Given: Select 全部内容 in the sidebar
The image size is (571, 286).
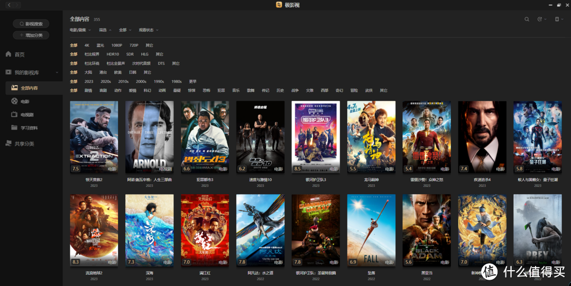Looking at the screenshot, I should tap(33, 88).
